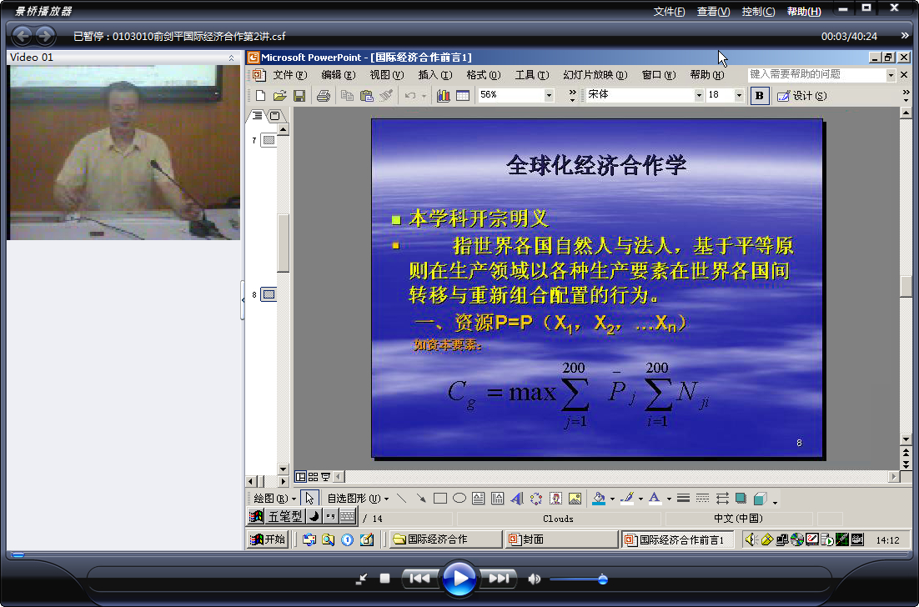919x607 pixels.
Task: Click the Fill Color paint bucket swatch
Action: tap(599, 499)
